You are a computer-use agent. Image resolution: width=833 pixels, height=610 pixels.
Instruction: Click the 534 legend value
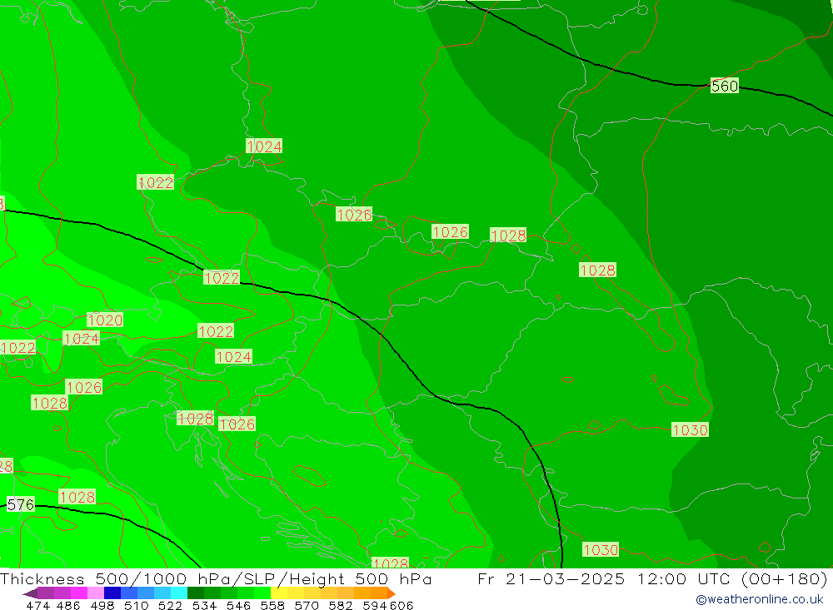pos(204,605)
